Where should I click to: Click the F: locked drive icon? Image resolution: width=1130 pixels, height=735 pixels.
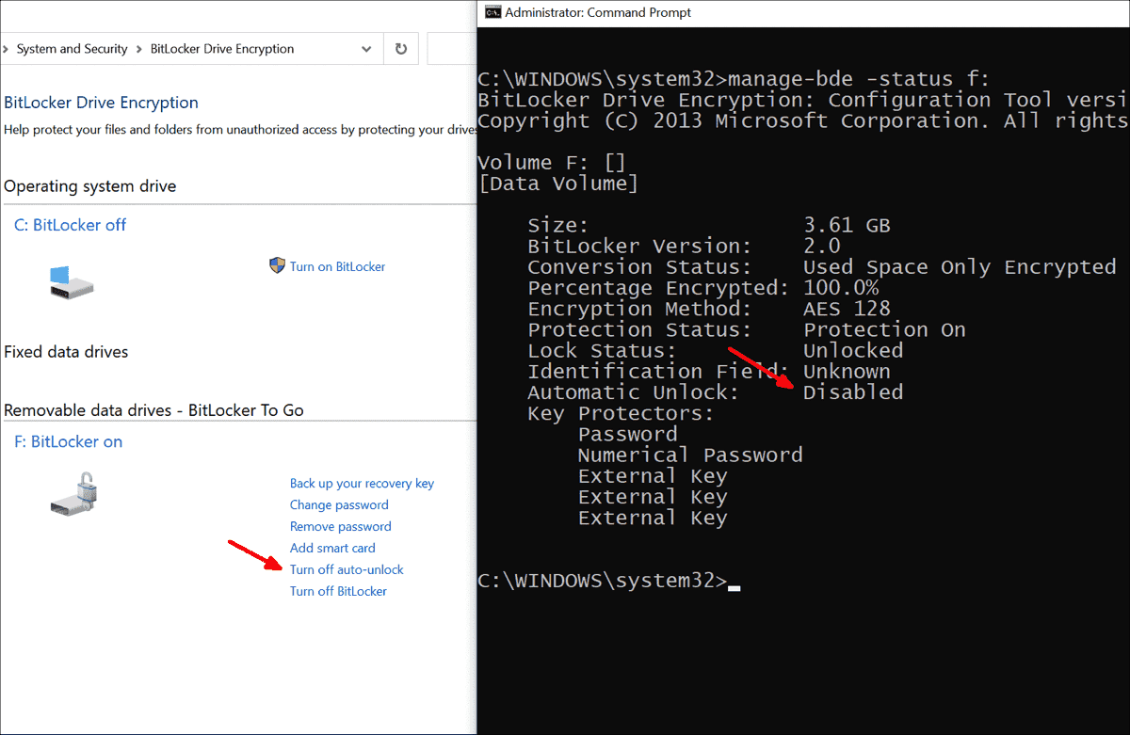pos(75,495)
